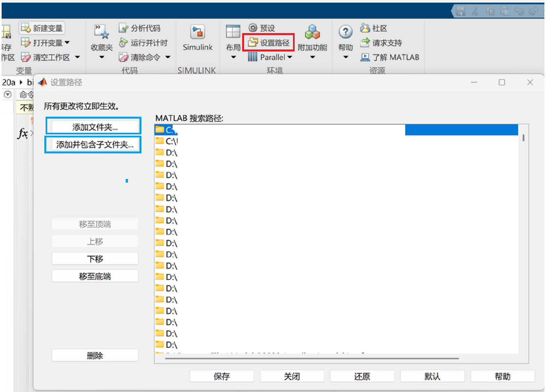Open the Favorites (收藏夹) star icon

[x=102, y=32]
